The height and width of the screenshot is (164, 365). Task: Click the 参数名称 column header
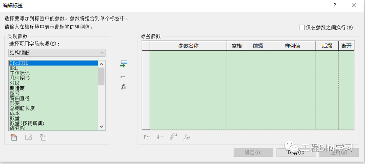click(188, 46)
